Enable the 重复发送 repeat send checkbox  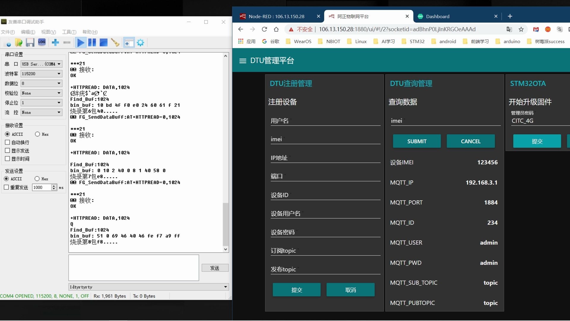[x=7, y=187]
